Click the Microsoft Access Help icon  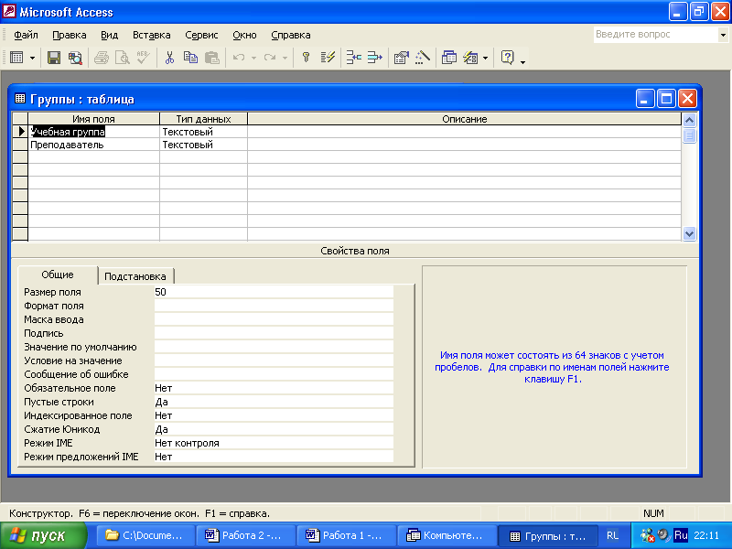pyautogui.click(x=508, y=58)
